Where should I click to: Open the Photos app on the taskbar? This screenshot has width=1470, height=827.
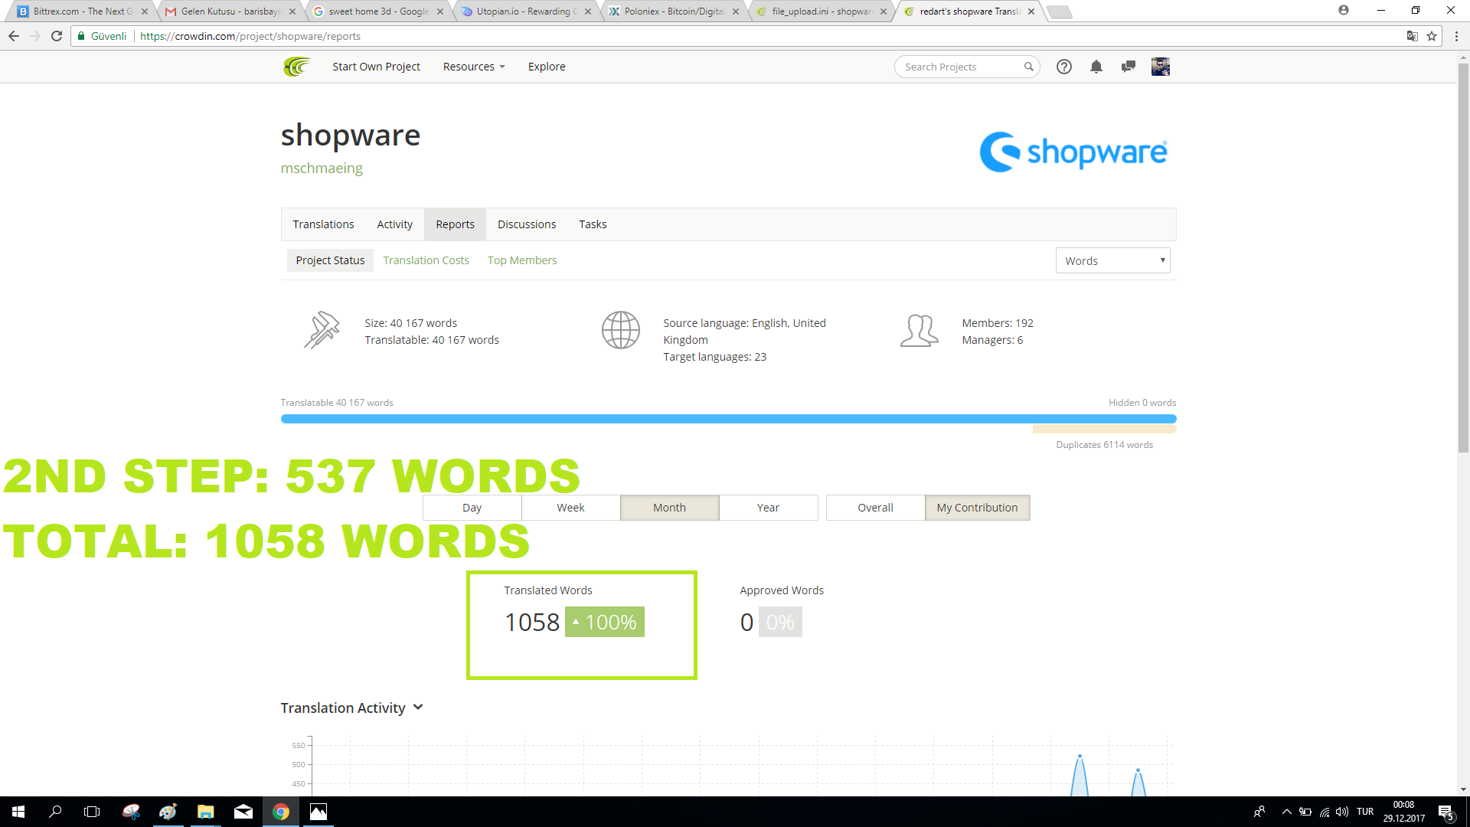318,812
